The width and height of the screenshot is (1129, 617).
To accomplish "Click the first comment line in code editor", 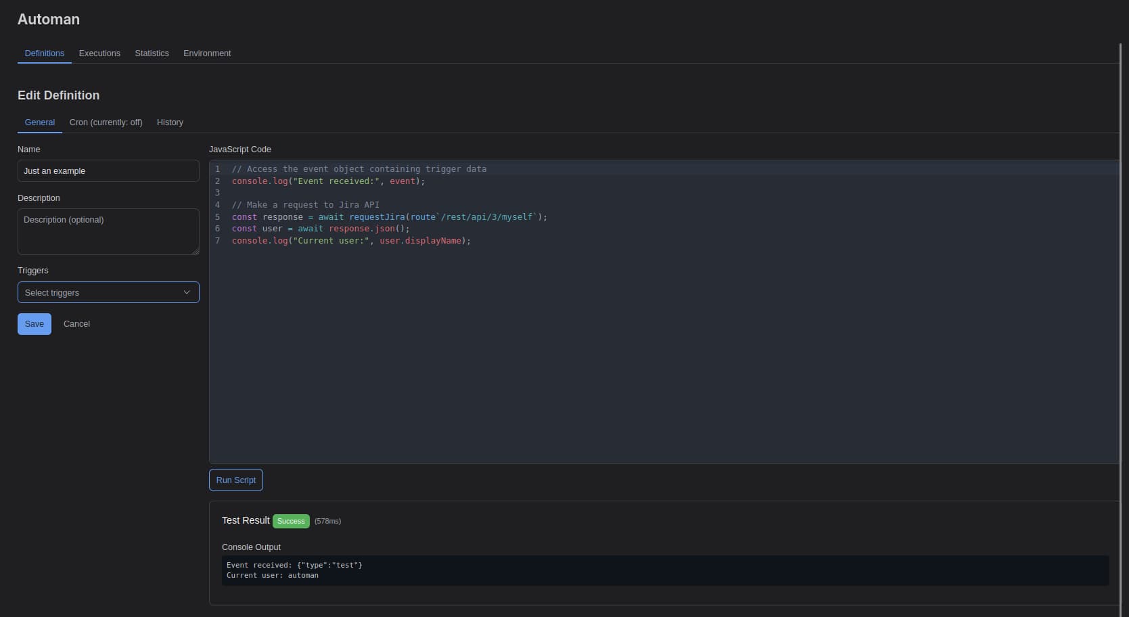I will coord(359,169).
